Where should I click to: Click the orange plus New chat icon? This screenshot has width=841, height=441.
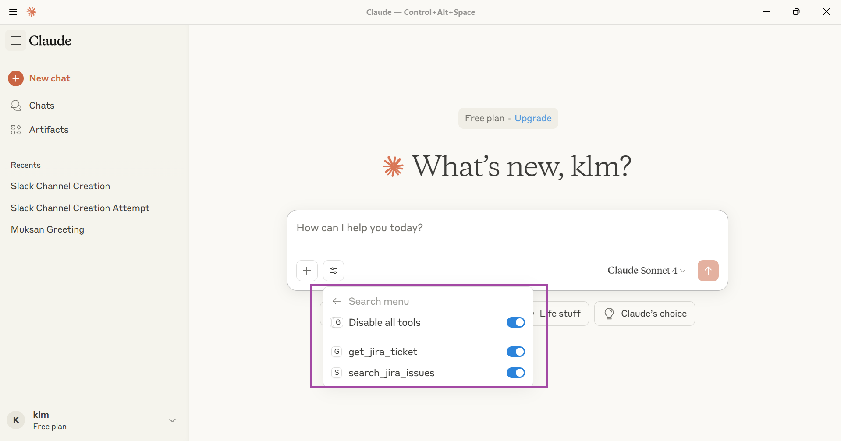16,78
